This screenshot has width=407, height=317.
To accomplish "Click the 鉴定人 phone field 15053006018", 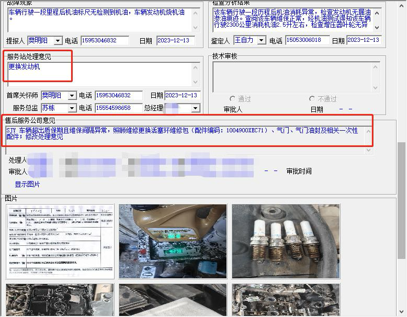I will coord(308,41).
